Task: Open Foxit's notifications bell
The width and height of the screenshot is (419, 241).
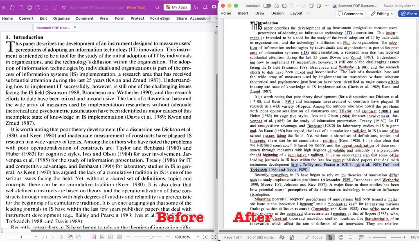Action: pos(205,7)
